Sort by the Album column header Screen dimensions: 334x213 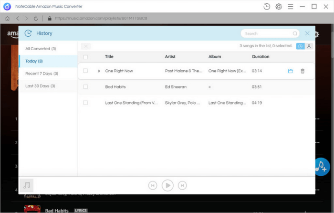click(x=215, y=57)
